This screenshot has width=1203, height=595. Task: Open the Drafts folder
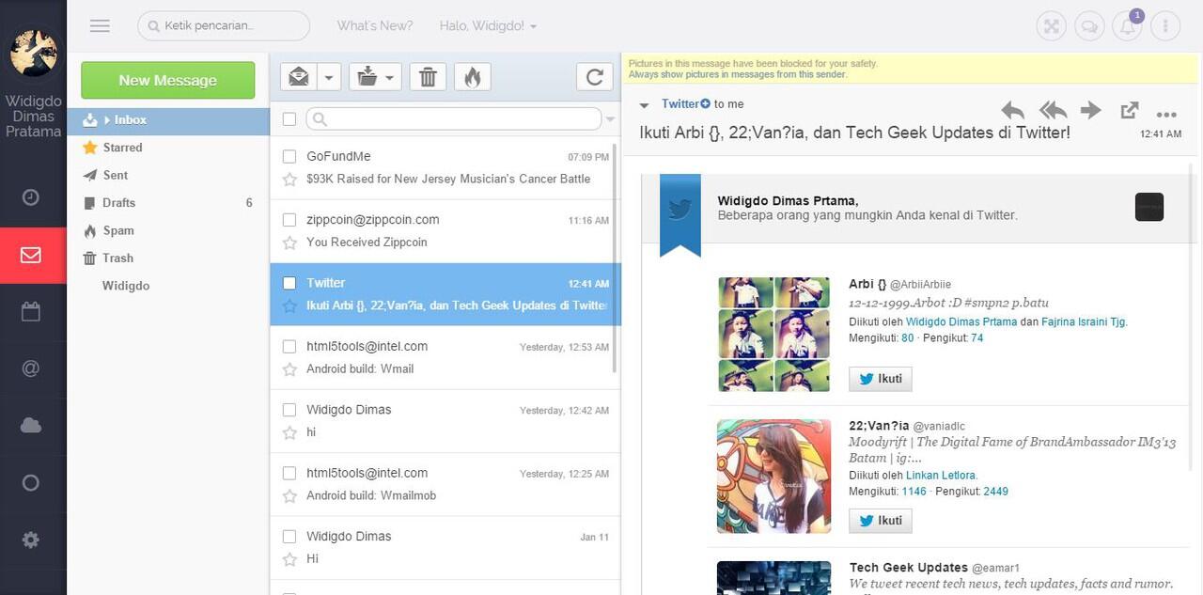coord(119,203)
